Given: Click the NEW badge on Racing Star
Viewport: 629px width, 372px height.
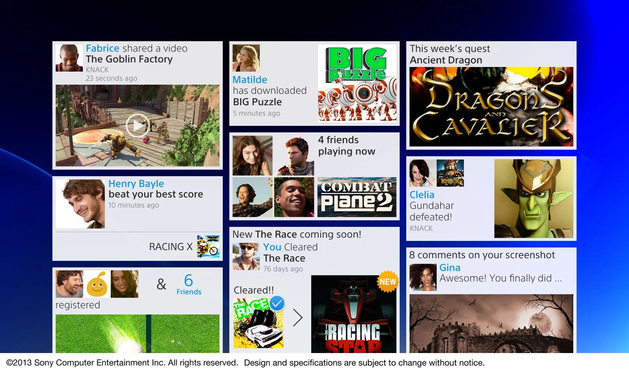Looking at the screenshot, I should click(x=388, y=281).
